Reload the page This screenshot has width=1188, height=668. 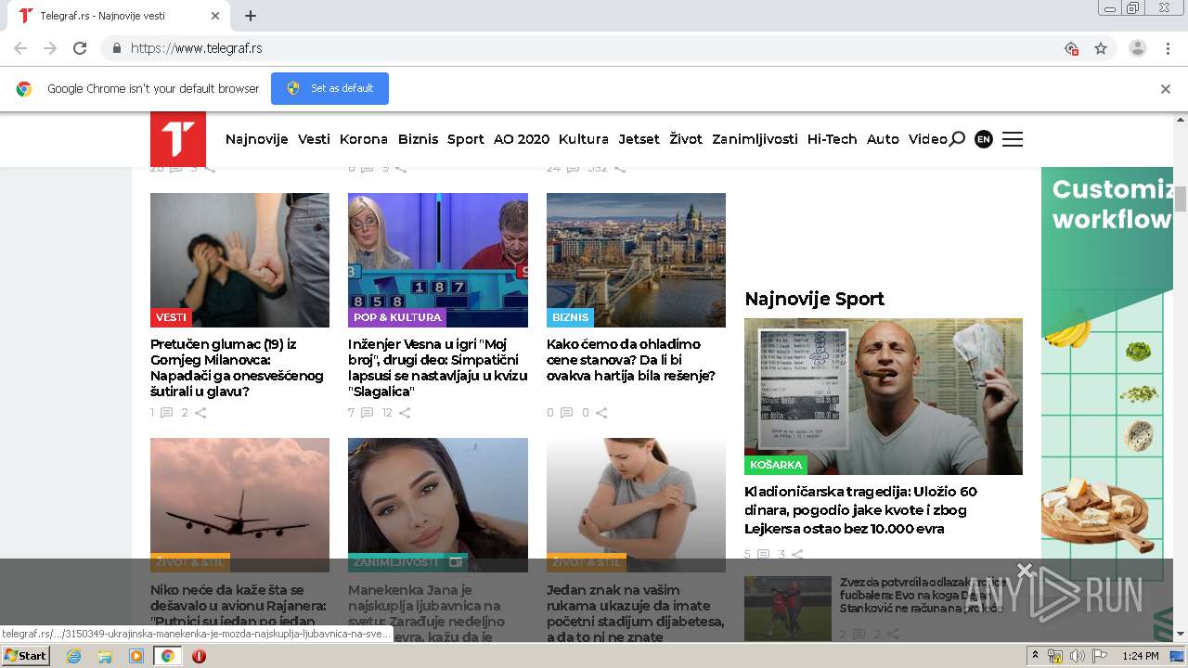pyautogui.click(x=80, y=48)
